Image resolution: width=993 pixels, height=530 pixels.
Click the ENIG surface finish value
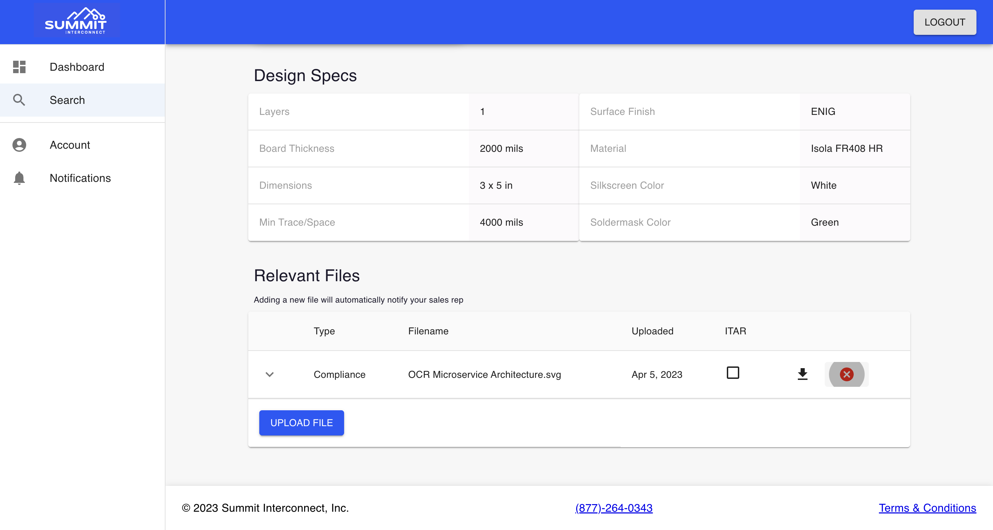823,111
